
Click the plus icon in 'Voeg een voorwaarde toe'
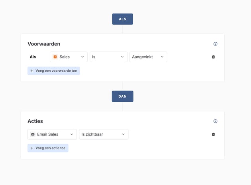(x=32, y=71)
